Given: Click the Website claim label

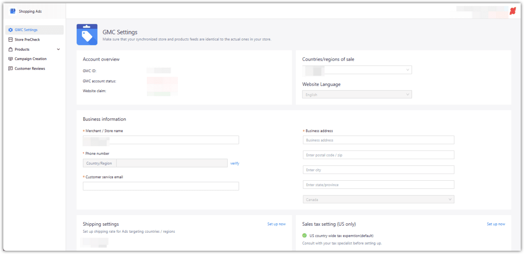Looking at the screenshot, I should click(x=94, y=91).
